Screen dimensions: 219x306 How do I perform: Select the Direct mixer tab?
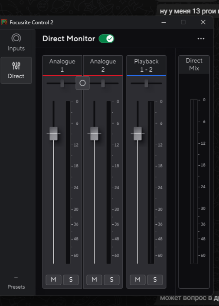point(16,70)
